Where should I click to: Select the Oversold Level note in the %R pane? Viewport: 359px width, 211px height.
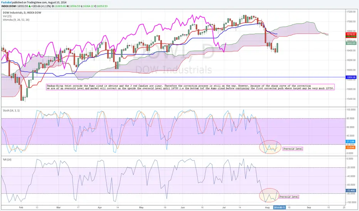point(289,197)
